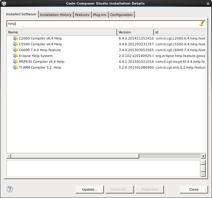Click the horizontal scrollbar thumb of the table
Viewport: 212px width, 198px height.
pos(75,156)
